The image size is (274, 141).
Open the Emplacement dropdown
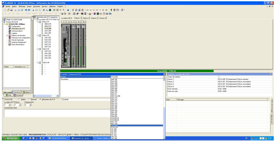[x=30, y=105]
